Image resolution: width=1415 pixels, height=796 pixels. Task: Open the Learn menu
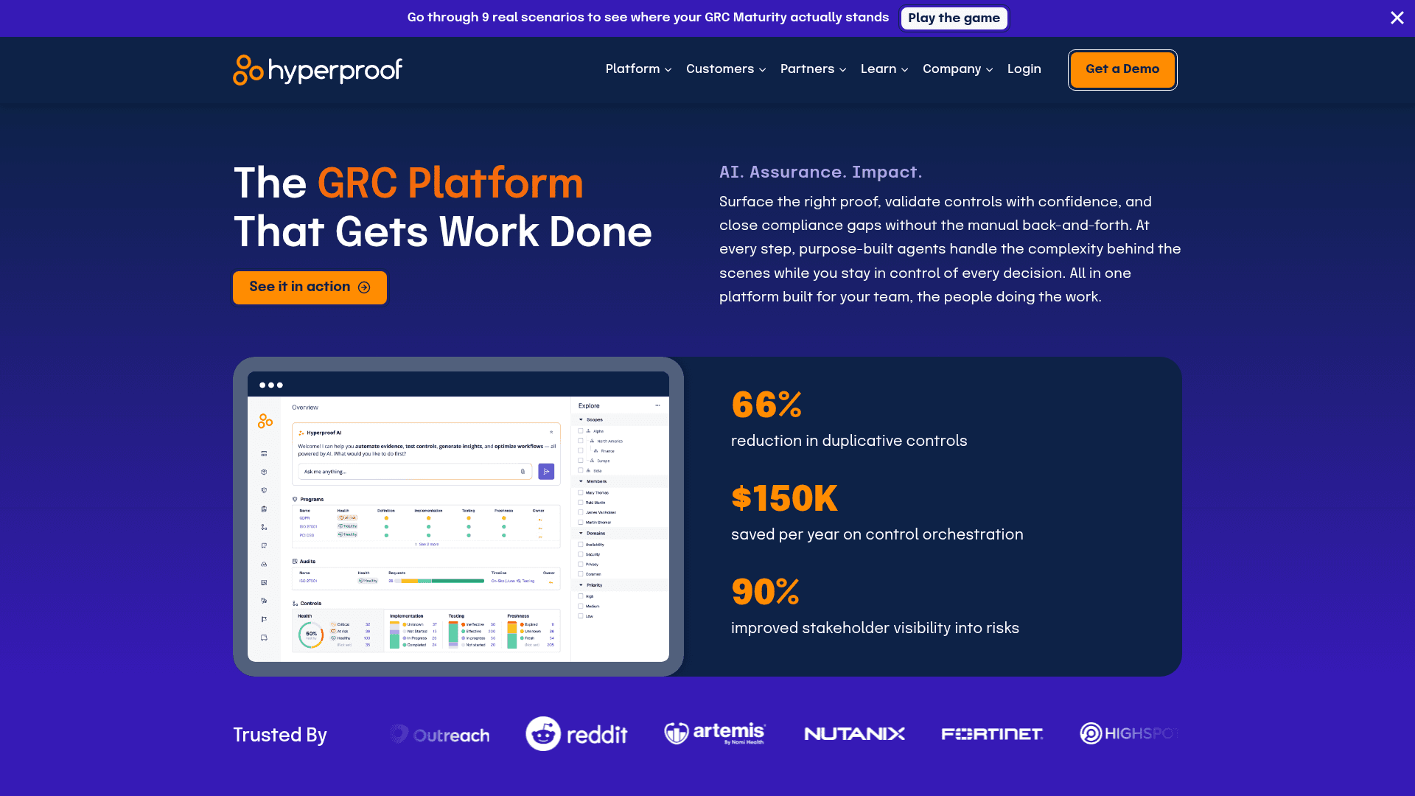click(884, 69)
